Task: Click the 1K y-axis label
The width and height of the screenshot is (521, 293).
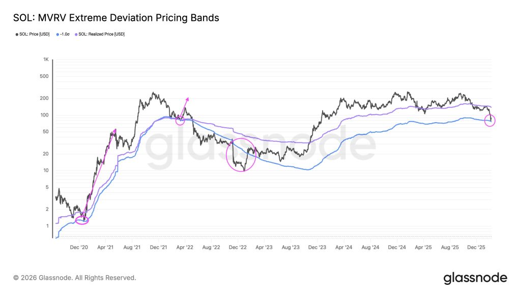Action: pos(45,60)
